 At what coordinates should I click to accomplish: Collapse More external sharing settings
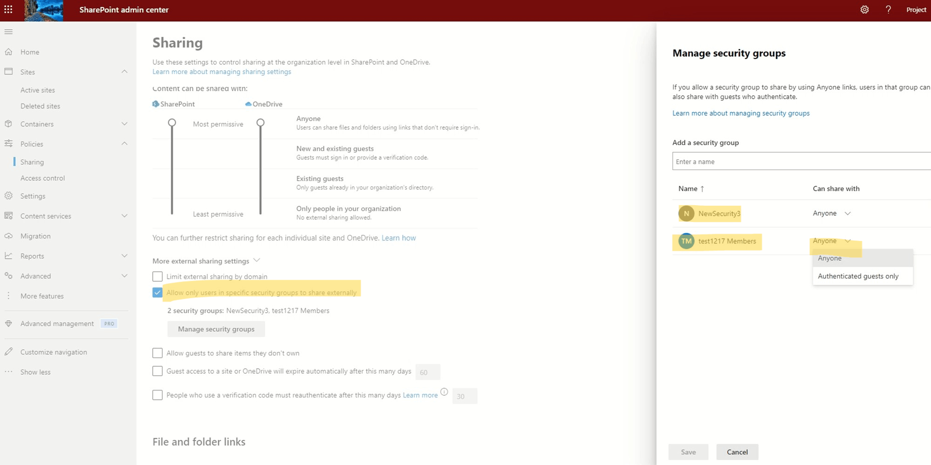point(256,260)
